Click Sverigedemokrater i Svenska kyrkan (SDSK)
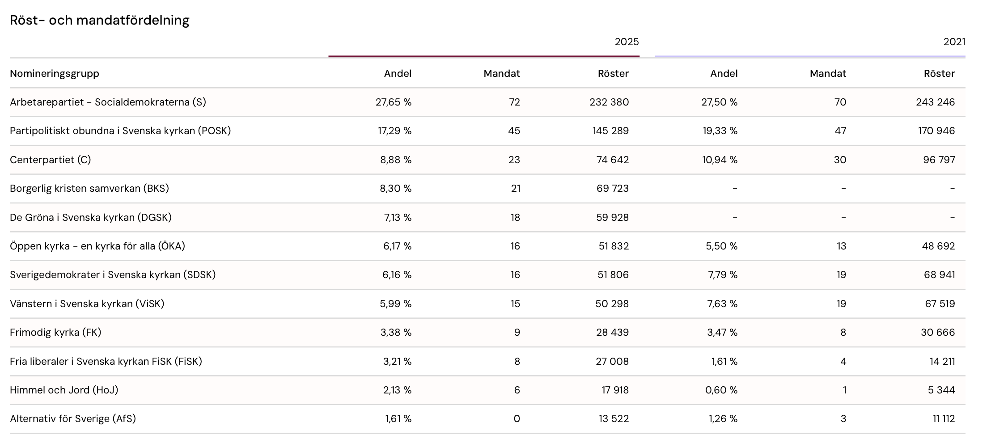This screenshot has width=991, height=448. [113, 275]
